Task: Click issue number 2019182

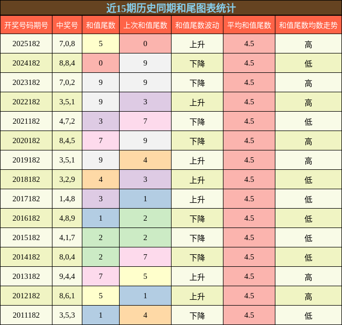Action: [26, 160]
